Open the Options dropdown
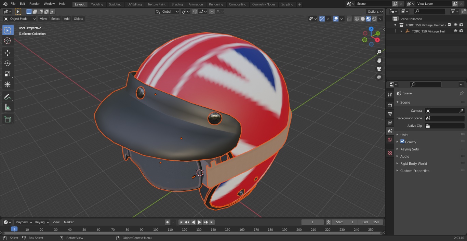The height and width of the screenshot is (241, 467). click(x=375, y=12)
